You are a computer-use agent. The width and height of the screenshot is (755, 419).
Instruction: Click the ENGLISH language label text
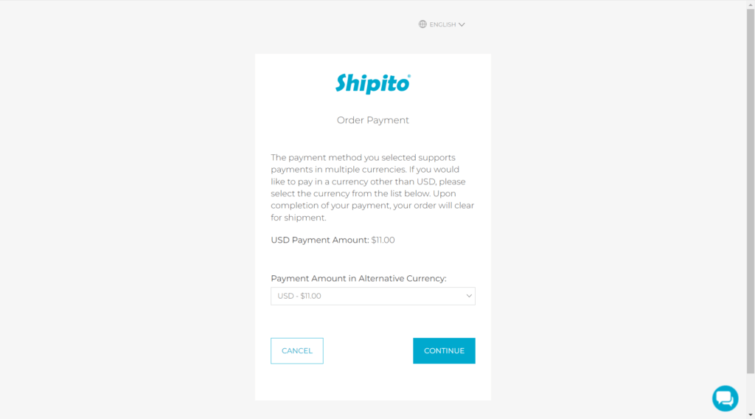coord(442,24)
